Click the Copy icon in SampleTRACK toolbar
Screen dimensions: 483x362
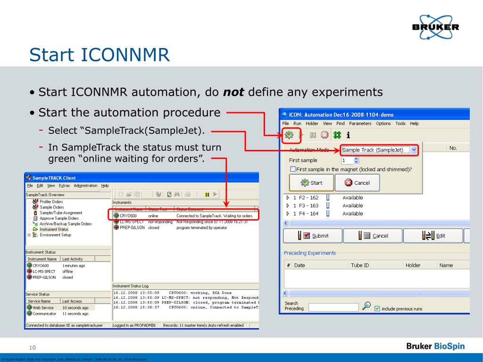pyautogui.click(x=137, y=194)
